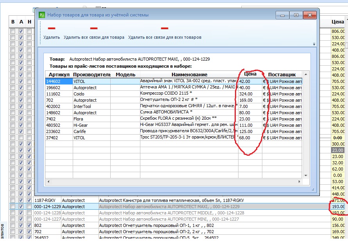Click Удалить все связи для всех товаров

165,33
